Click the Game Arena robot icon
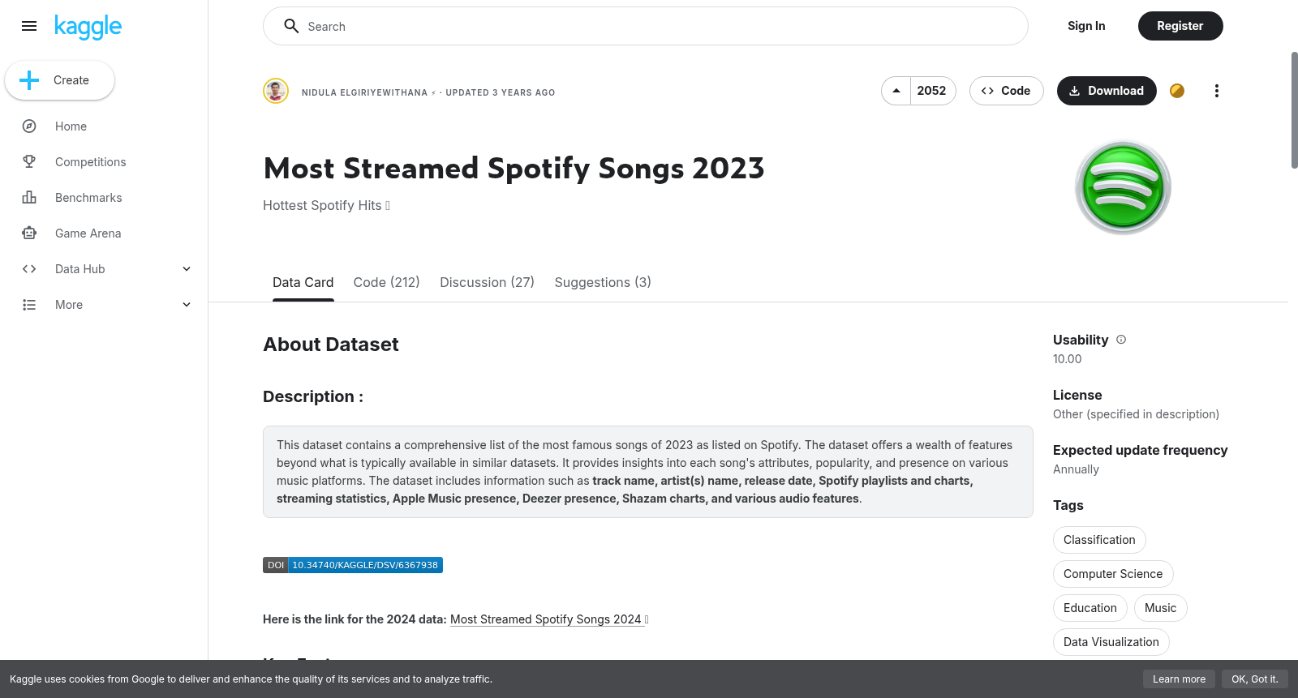Viewport: 1298px width, 698px height. pos(29,233)
